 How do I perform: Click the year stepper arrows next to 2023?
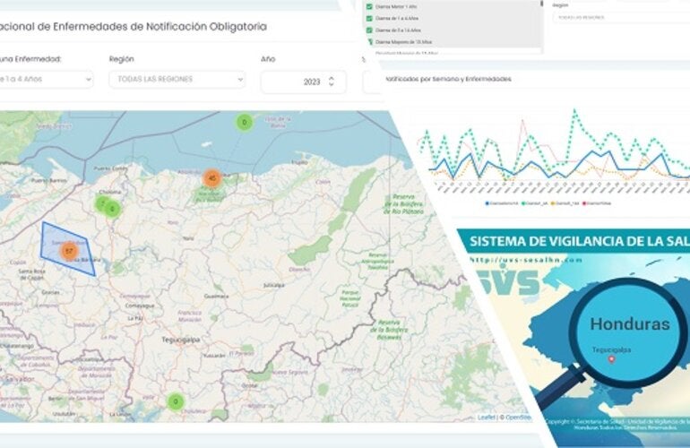point(332,82)
